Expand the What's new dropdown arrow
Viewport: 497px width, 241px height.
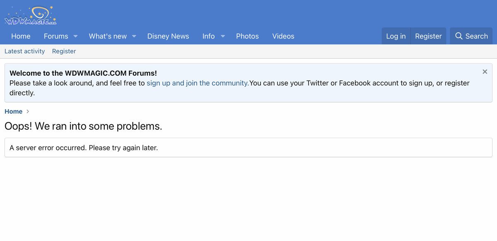click(x=134, y=36)
